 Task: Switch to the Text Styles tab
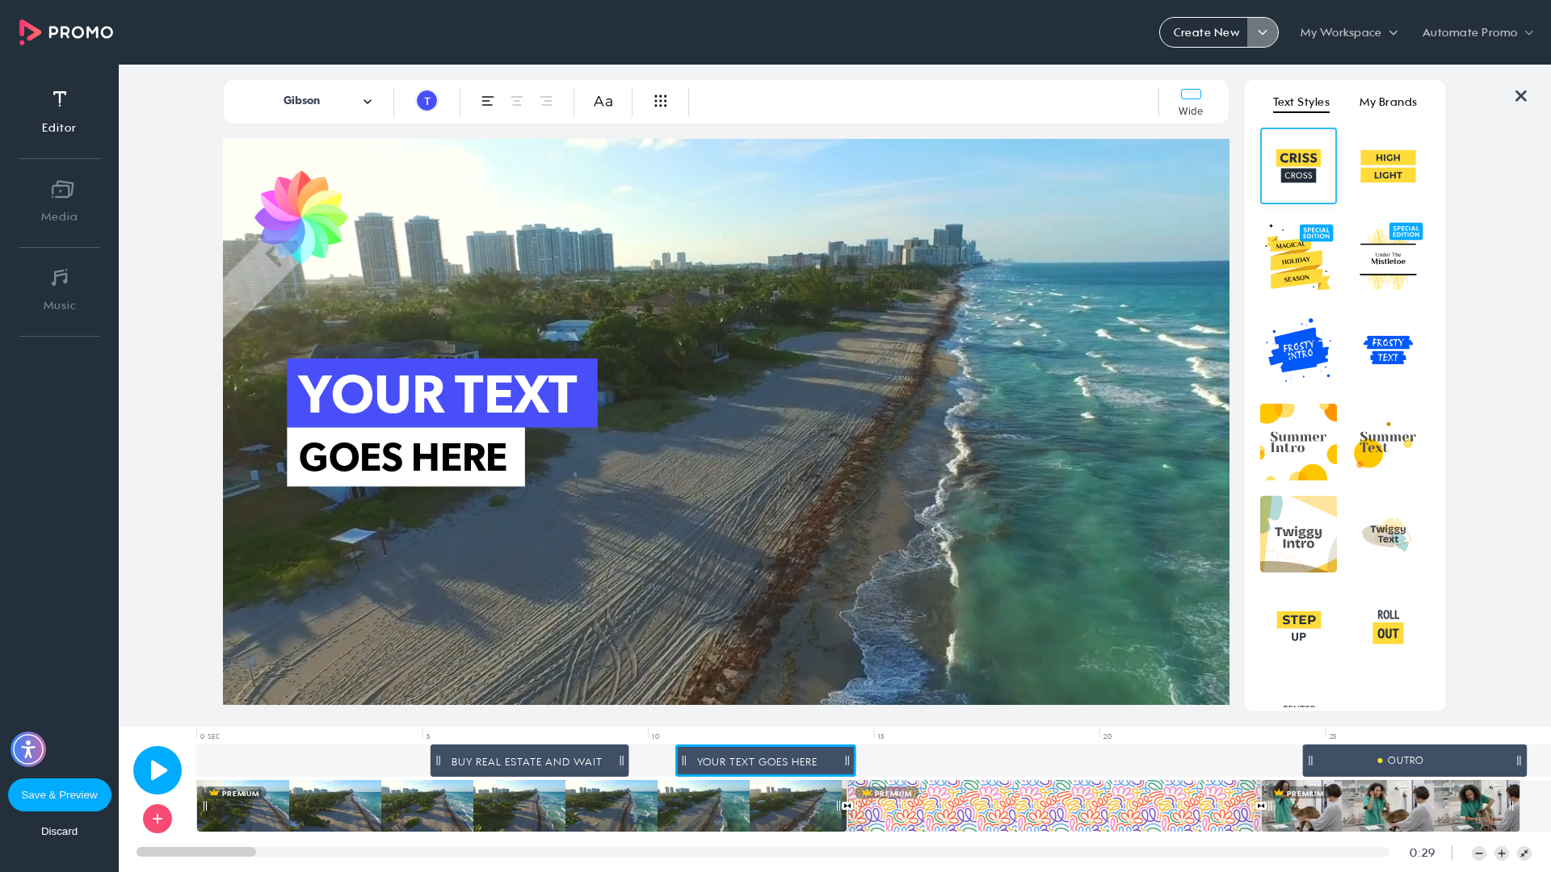point(1301,103)
